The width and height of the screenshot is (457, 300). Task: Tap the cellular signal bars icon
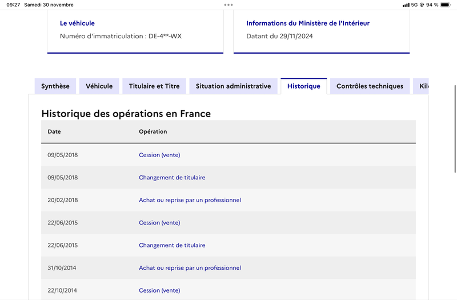pyautogui.click(x=406, y=5)
